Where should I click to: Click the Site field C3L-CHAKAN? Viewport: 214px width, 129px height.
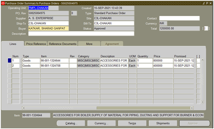pos(114,18)
